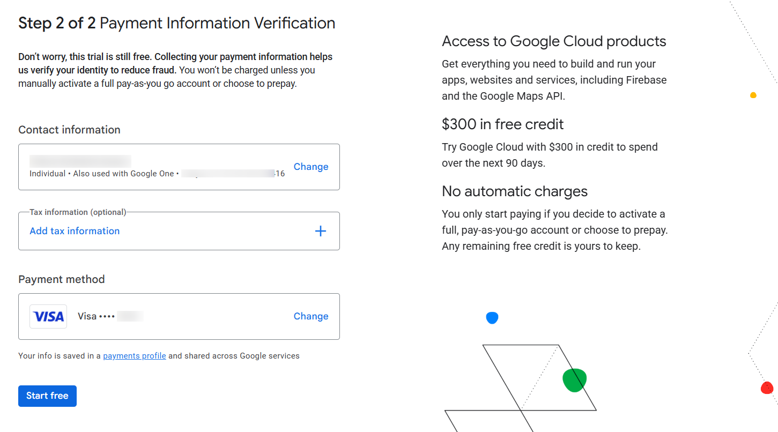This screenshot has height=432, width=778.
Task: Select the Visa card number text
Action: tap(110, 316)
